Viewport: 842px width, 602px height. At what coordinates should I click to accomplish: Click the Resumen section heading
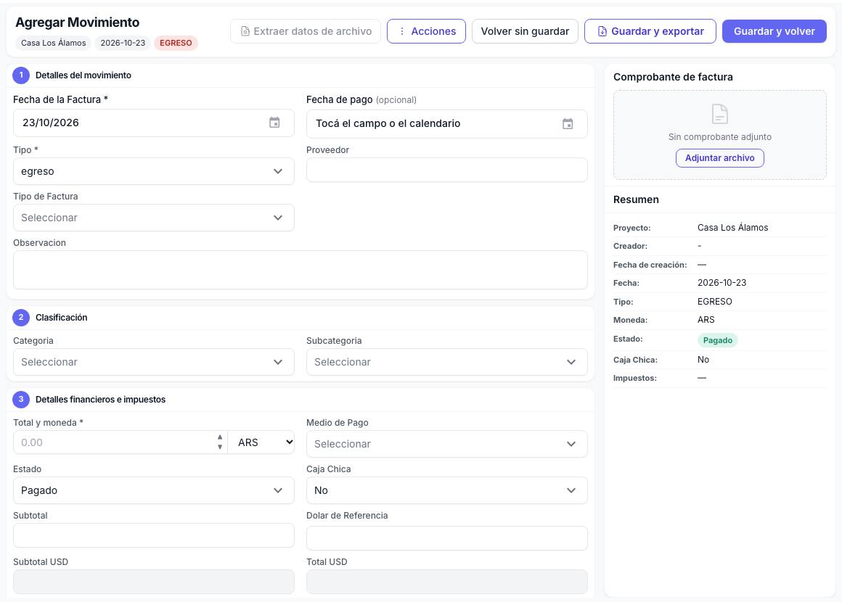pos(636,199)
